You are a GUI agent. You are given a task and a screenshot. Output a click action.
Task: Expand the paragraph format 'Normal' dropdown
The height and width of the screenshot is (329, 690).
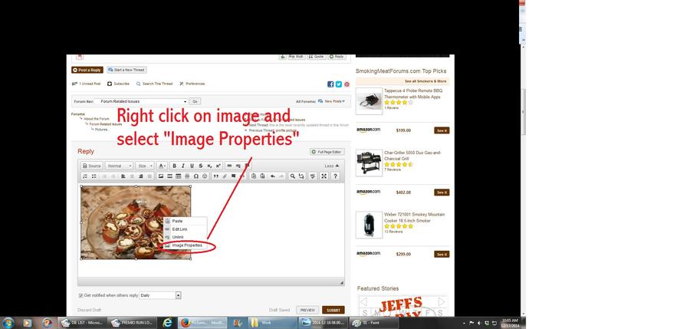(x=119, y=166)
